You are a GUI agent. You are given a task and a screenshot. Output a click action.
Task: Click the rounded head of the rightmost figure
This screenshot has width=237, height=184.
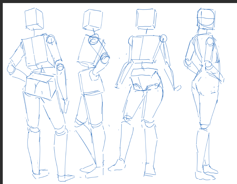206,19
